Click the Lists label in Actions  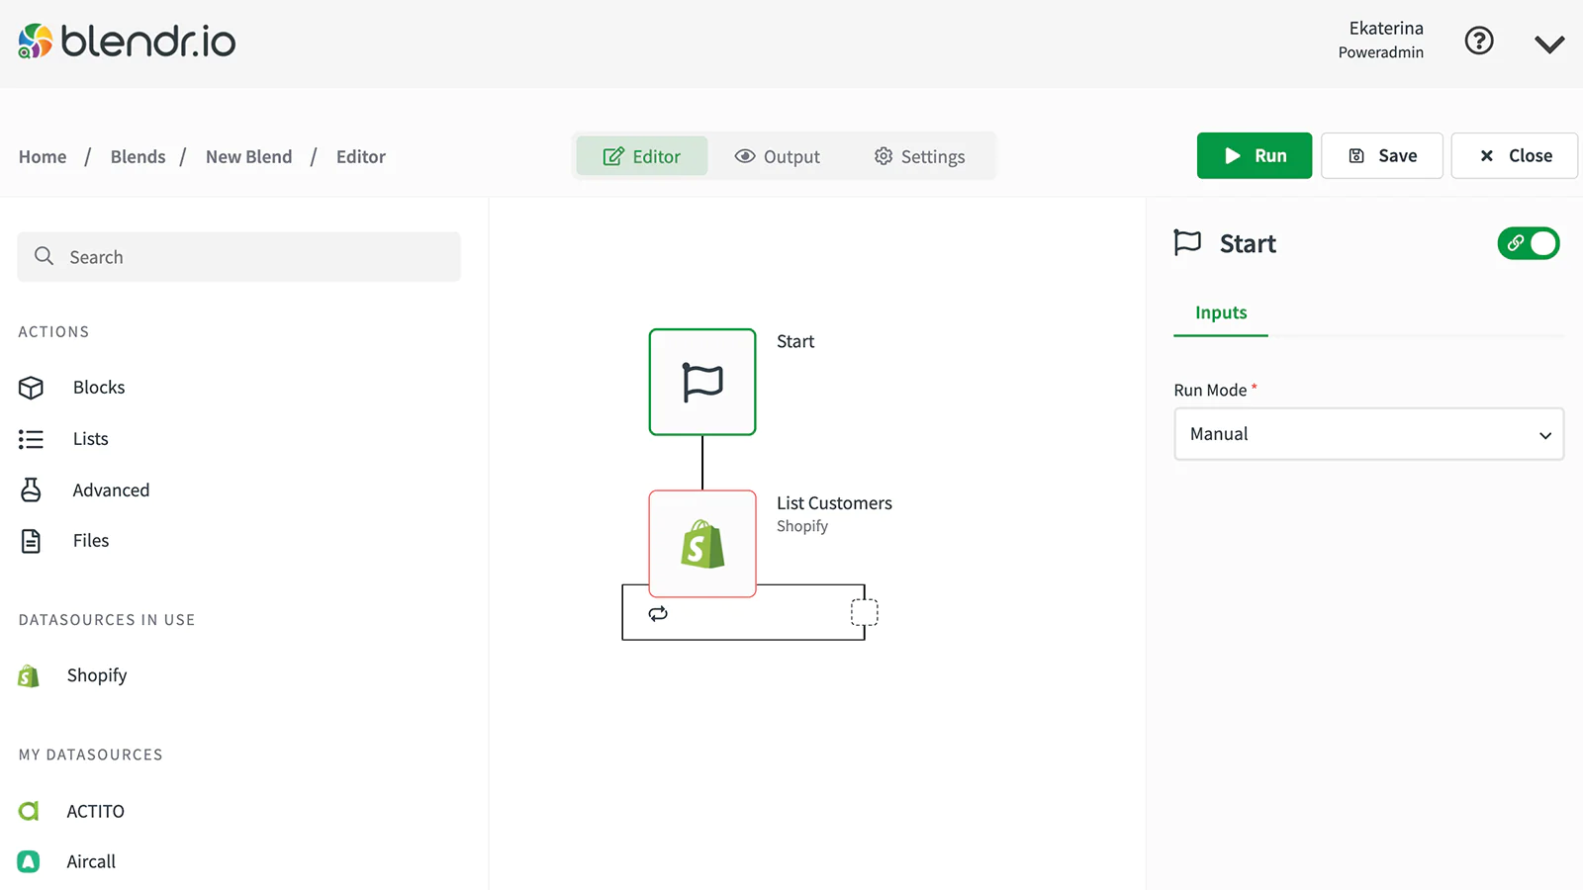(x=91, y=439)
